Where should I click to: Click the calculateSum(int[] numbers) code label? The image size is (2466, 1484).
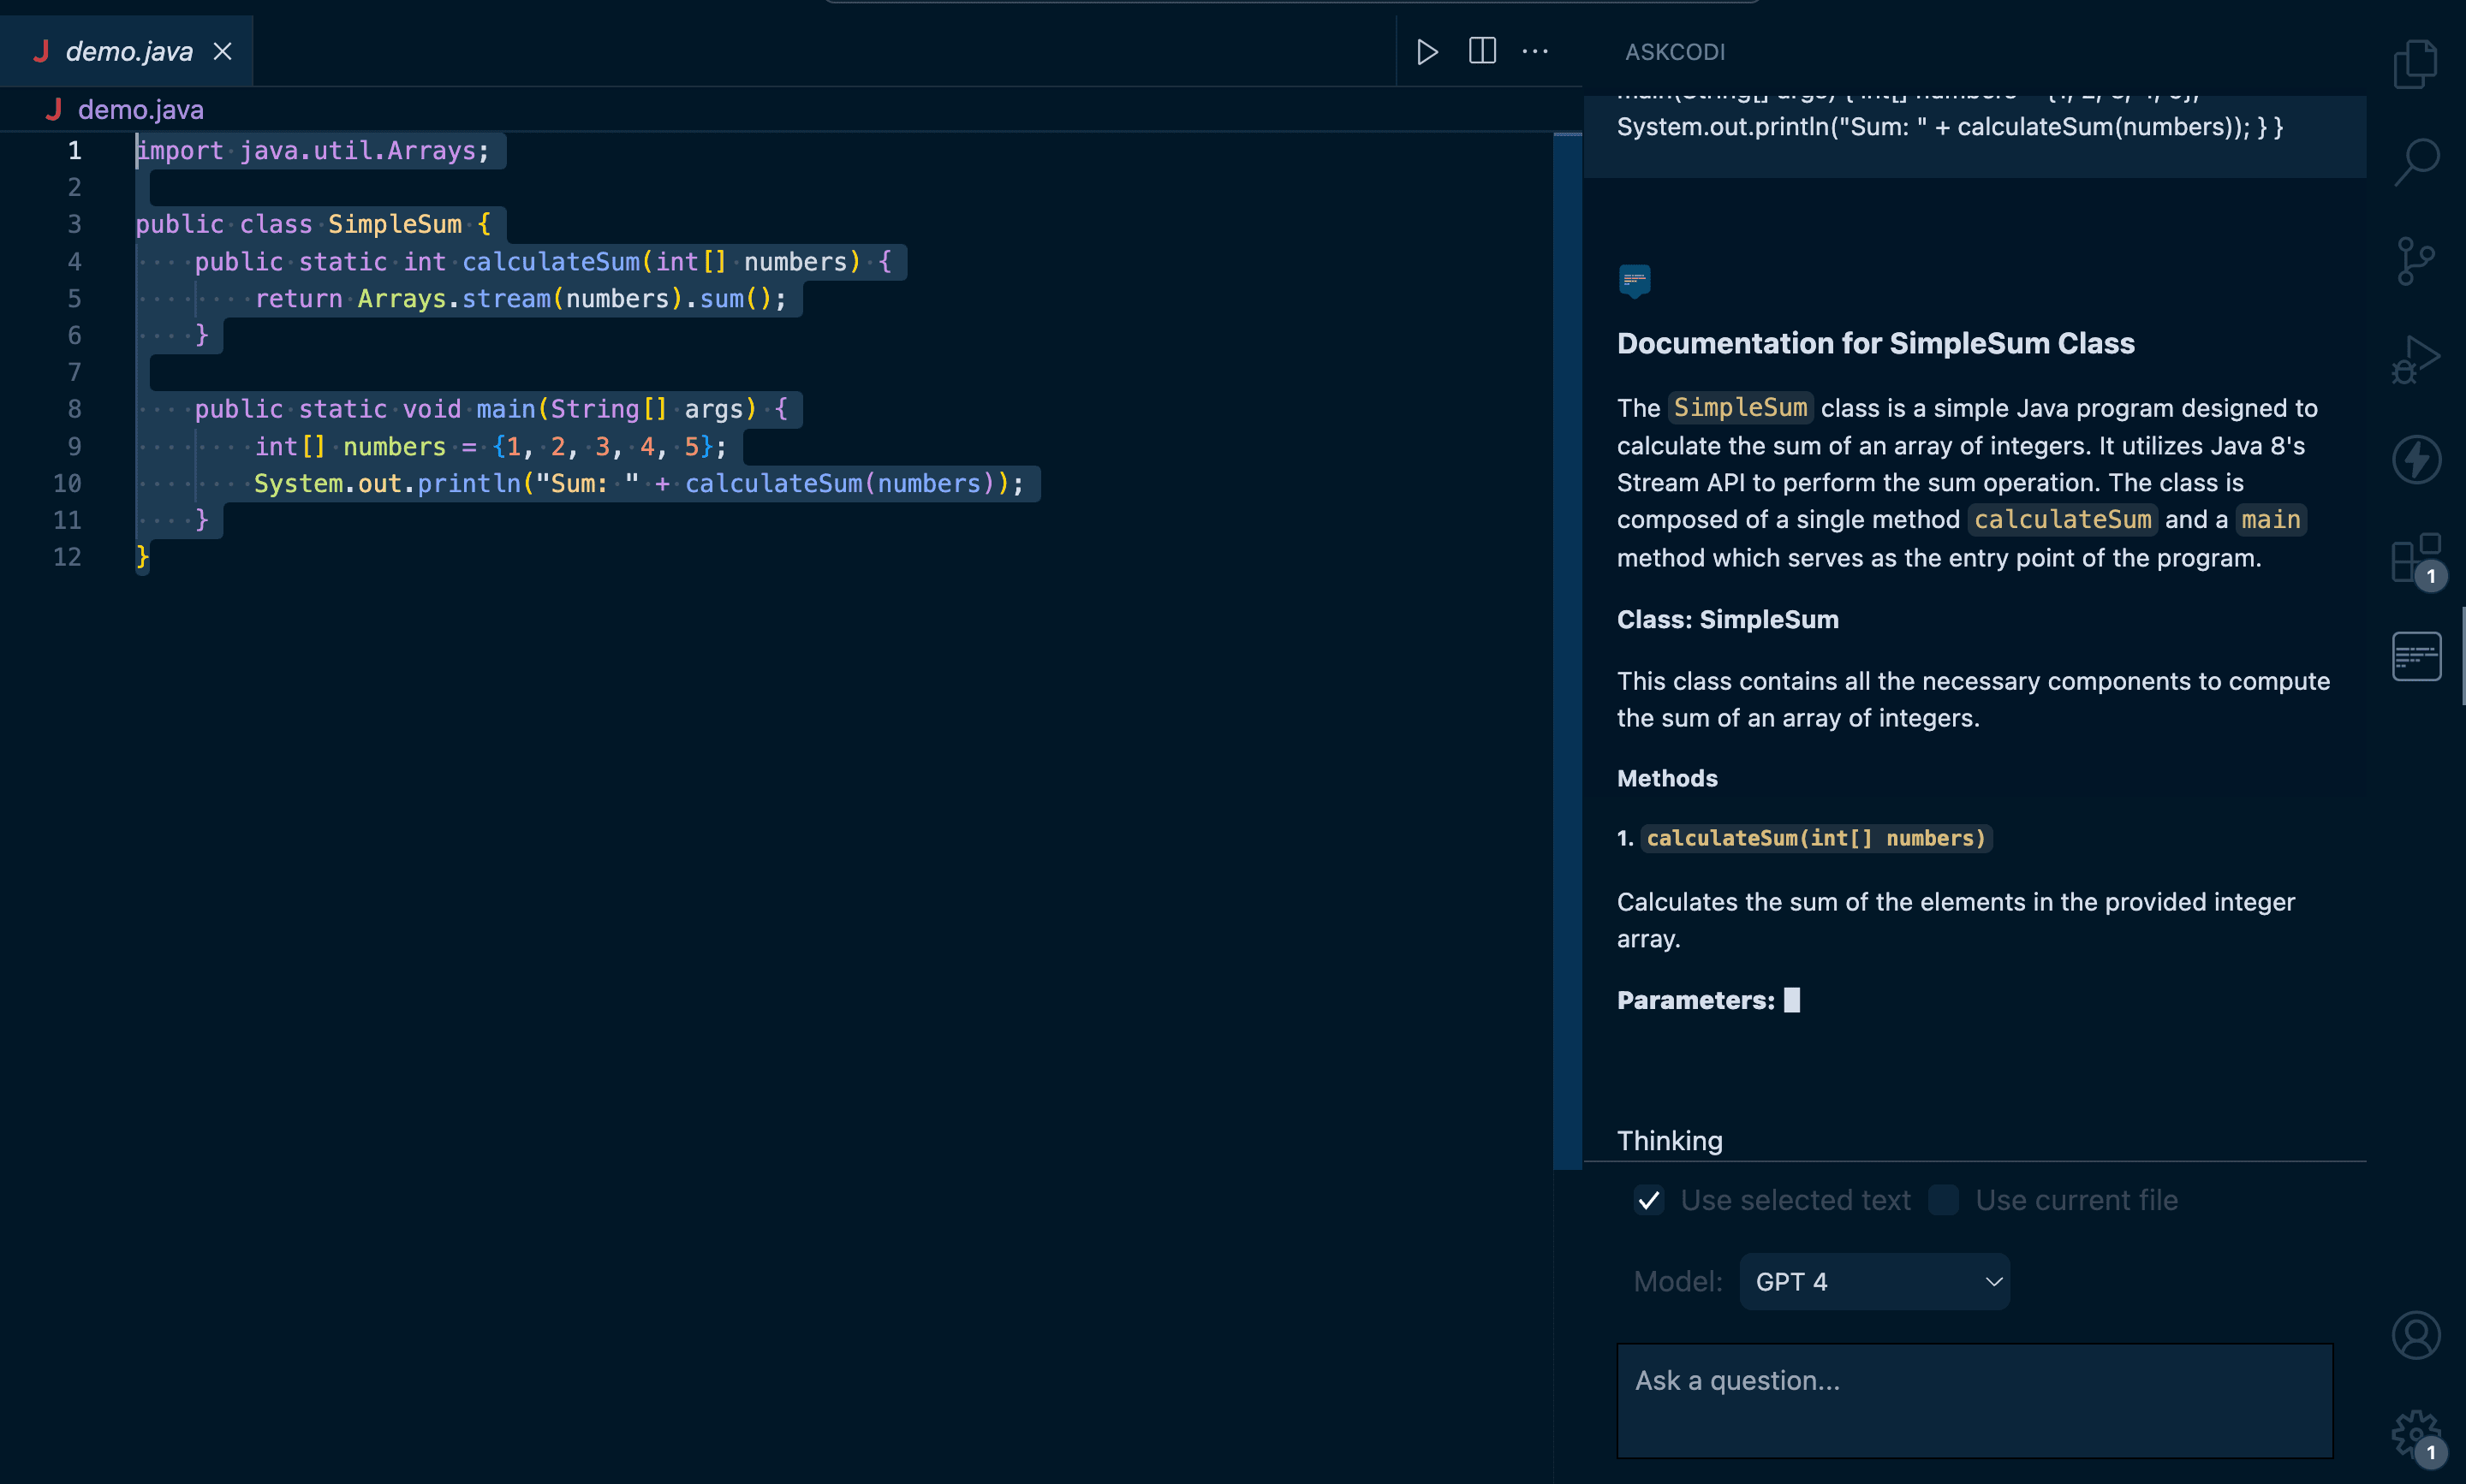pos(1816,838)
